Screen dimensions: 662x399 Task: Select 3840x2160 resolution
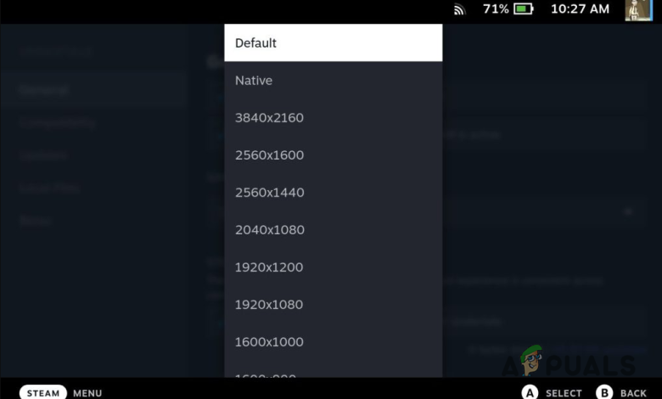click(x=333, y=117)
